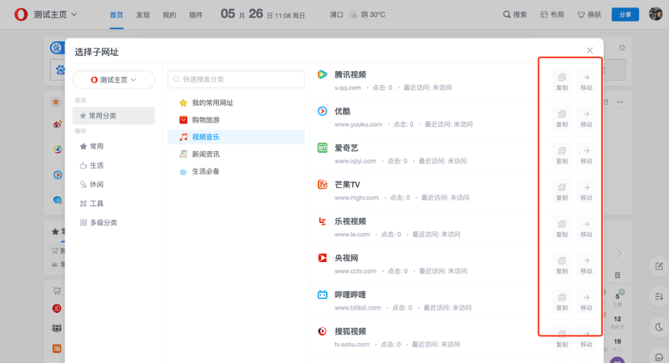Toggle night mode moon icon
This screenshot has height=363, width=669.
(x=659, y=327)
